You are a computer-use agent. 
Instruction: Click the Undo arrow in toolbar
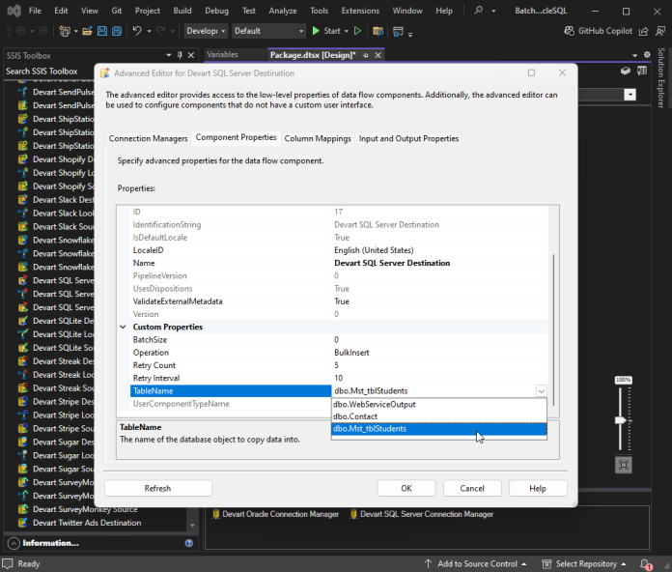pyautogui.click(x=137, y=31)
